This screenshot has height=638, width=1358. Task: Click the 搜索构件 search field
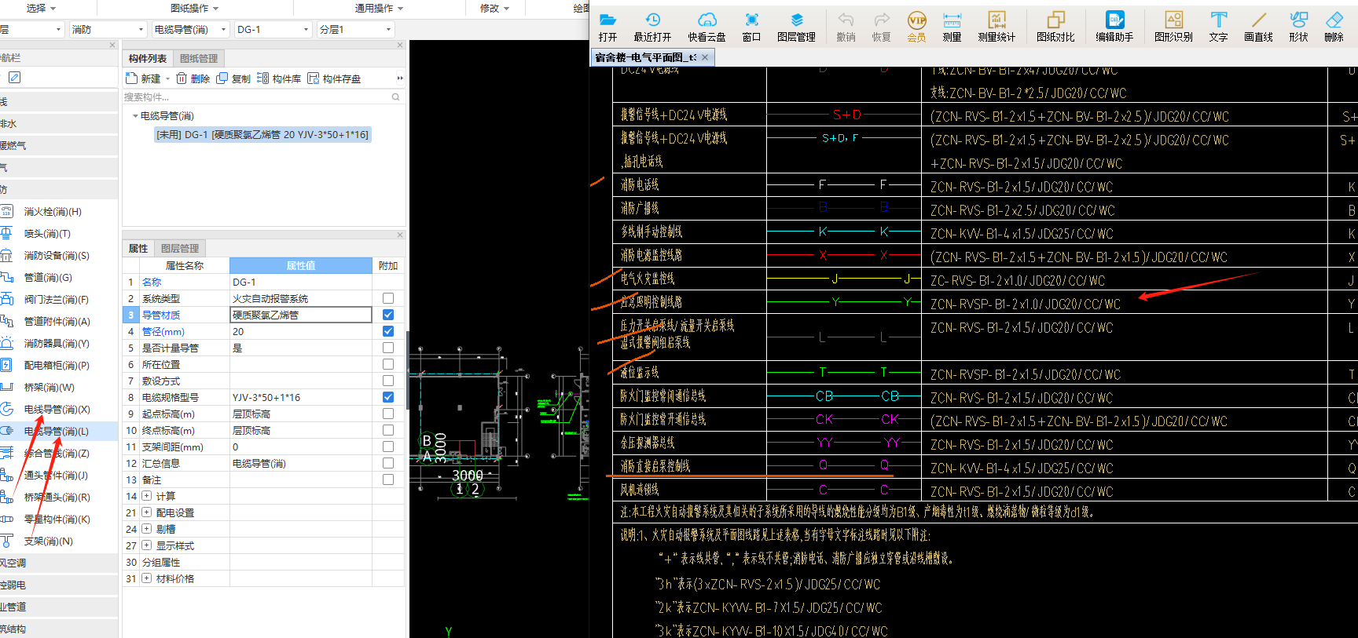pos(262,97)
